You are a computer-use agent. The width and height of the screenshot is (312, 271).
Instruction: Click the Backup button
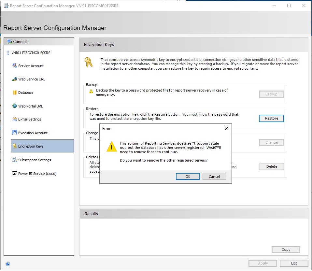tap(271, 94)
